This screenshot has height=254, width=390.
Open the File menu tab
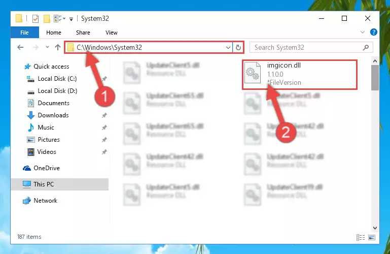[x=25, y=33]
